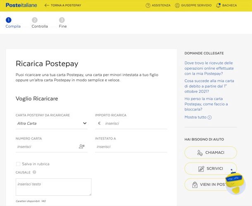Click the step 2 circle above Controlla

click(x=35, y=20)
